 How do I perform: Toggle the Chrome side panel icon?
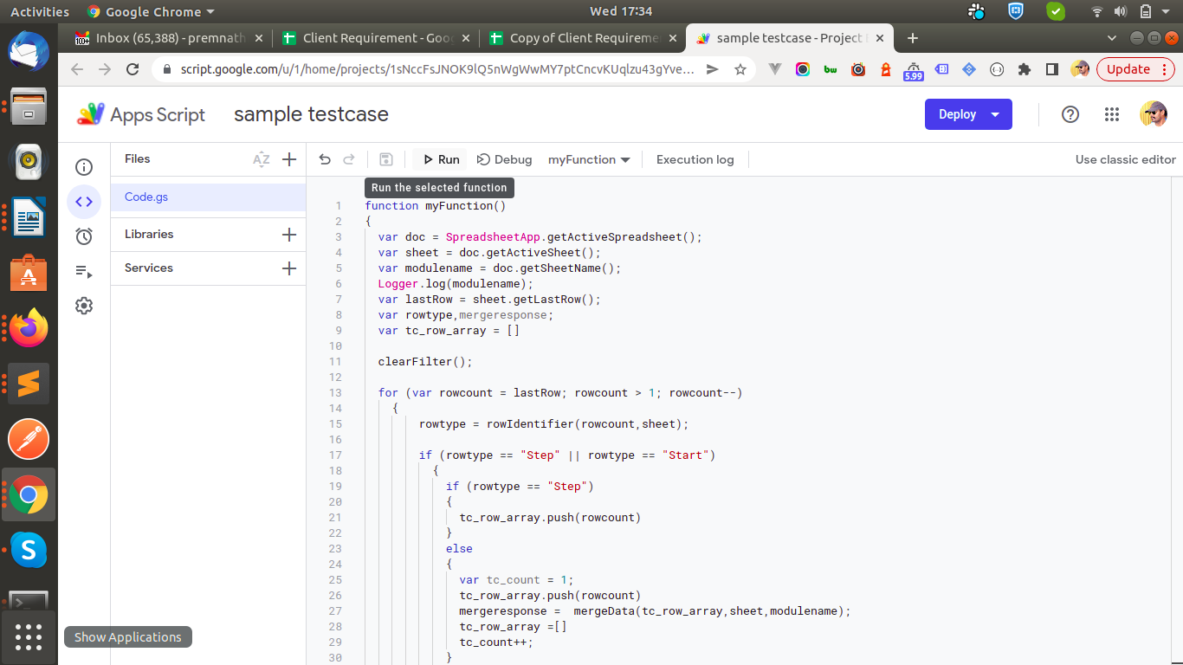[1052, 69]
